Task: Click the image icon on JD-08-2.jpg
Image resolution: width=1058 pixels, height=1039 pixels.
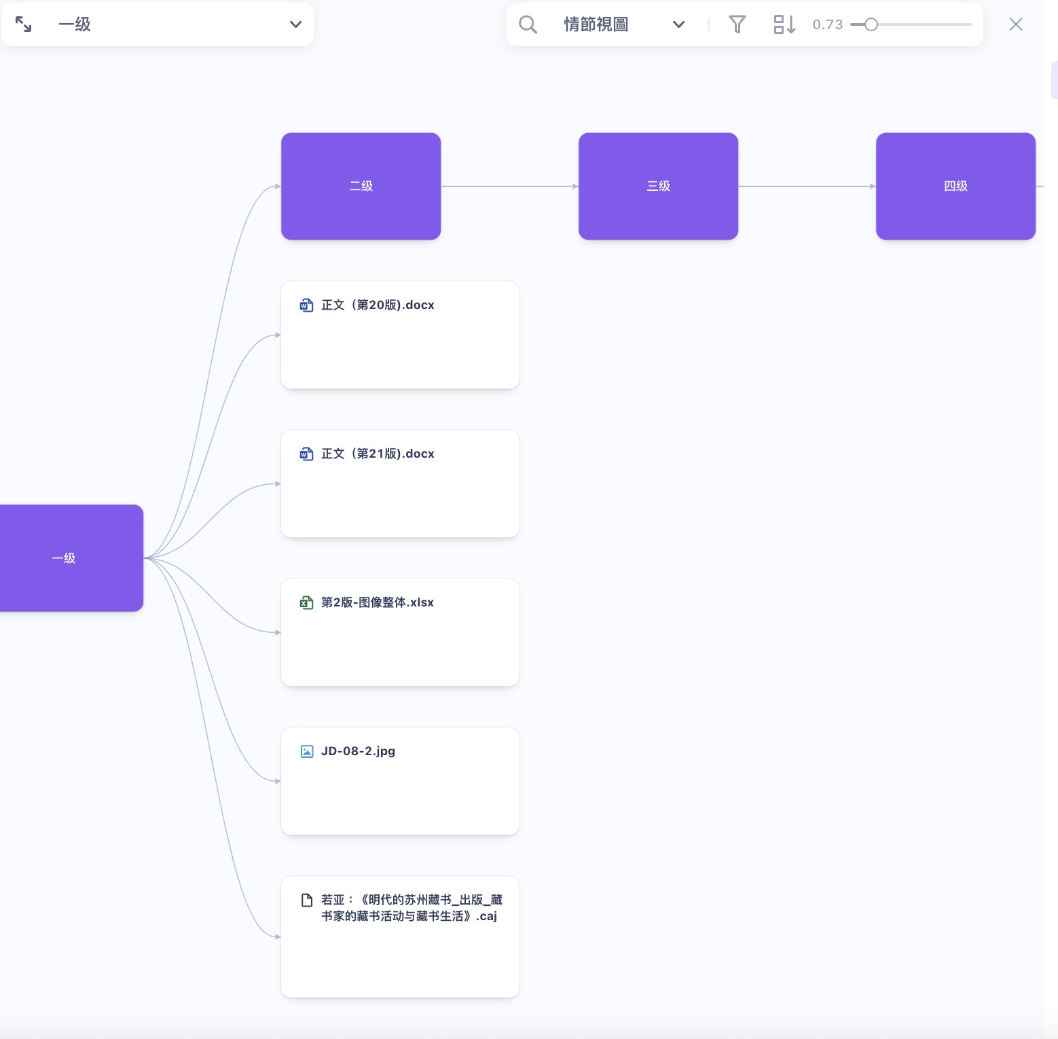Action: pos(307,752)
